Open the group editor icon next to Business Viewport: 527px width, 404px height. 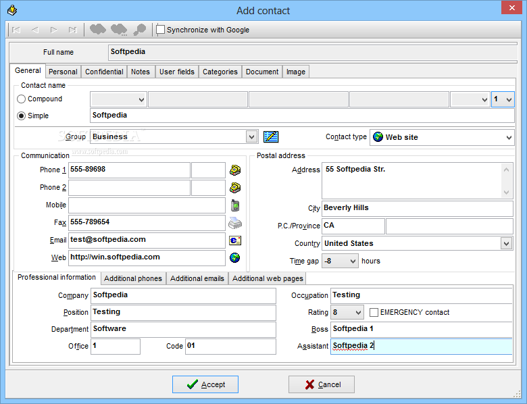(x=271, y=136)
